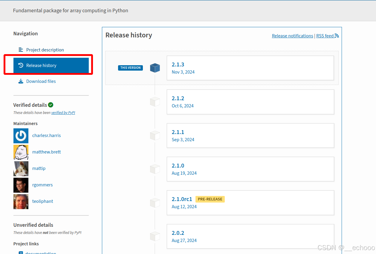Click rgommers avatar thumbnail
The image size is (376, 254).
21,185
